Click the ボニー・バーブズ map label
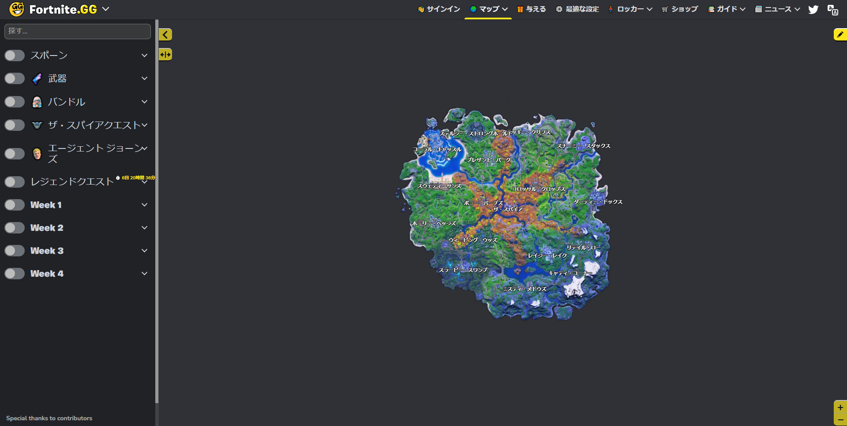Image resolution: width=847 pixels, height=426 pixels. click(x=483, y=203)
